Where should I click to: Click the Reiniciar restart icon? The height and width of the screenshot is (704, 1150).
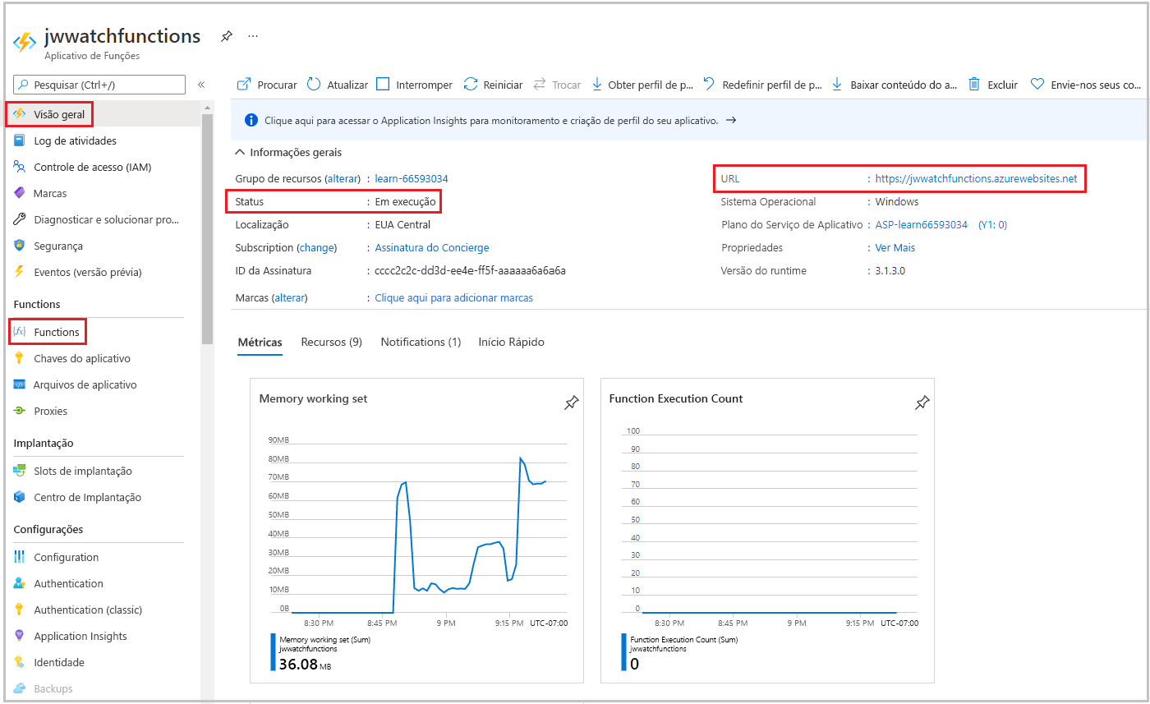[471, 84]
